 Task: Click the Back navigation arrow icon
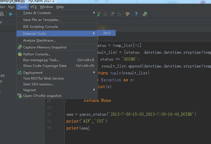(10, 14)
